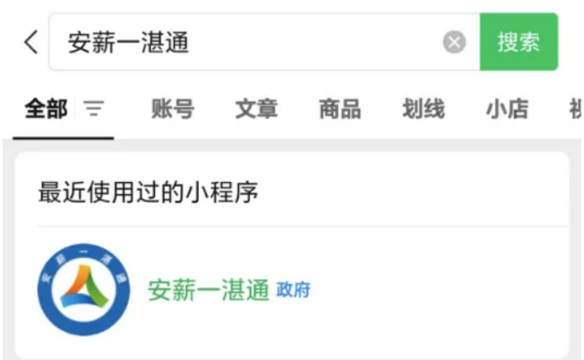Screen dimensions: 584x360
Task: Switch to the 文章 tab
Action: 256,109
